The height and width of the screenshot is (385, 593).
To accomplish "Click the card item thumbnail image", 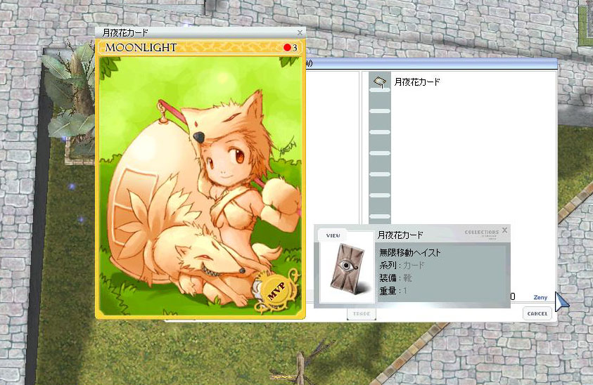I will (x=347, y=269).
